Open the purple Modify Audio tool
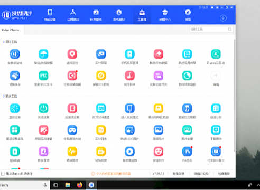 click(43, 151)
